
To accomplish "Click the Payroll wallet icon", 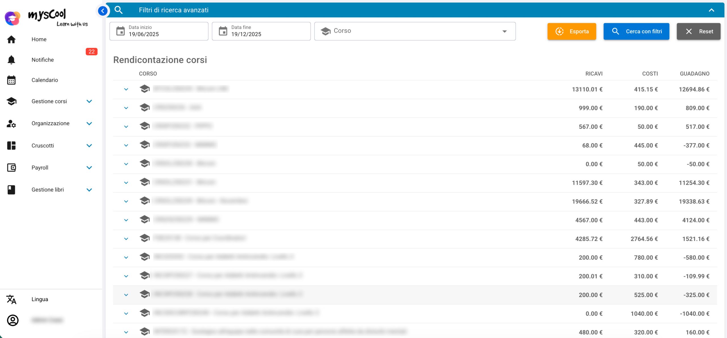I will (11, 168).
